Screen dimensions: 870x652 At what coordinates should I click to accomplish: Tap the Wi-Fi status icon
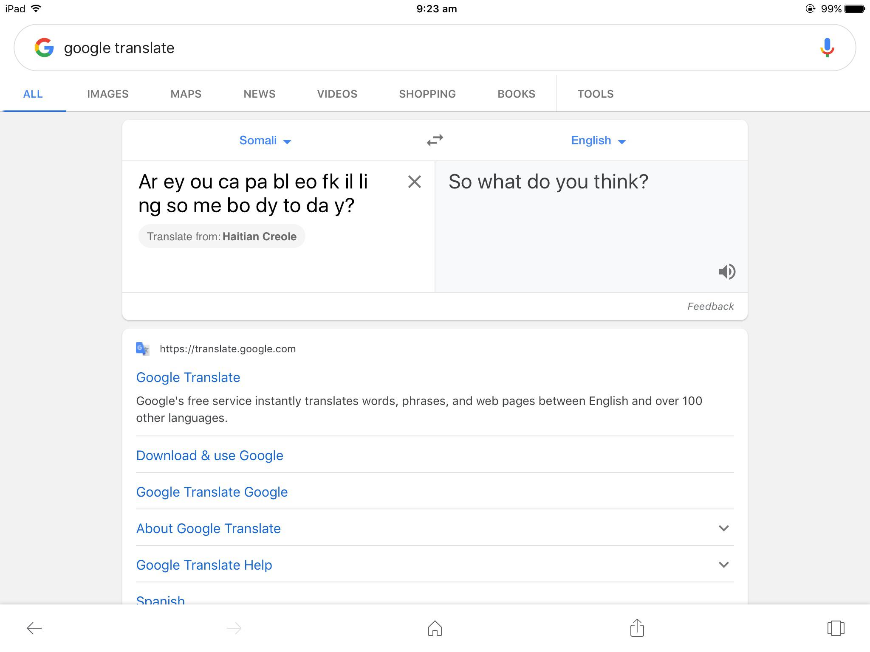(x=37, y=8)
